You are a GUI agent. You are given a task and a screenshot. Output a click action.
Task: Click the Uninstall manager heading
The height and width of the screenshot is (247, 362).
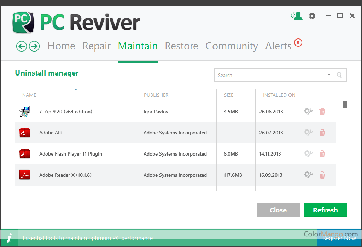click(47, 73)
